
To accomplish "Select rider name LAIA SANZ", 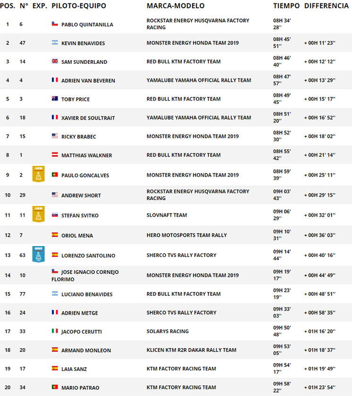I will [x=74, y=369].
